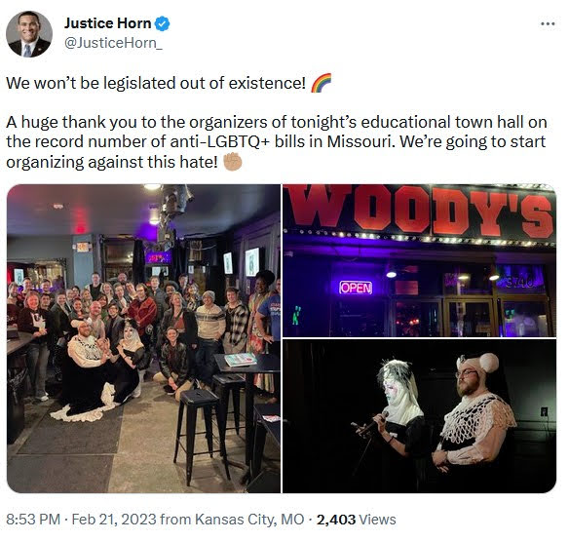The height and width of the screenshot is (541, 569).
Task: Click the rainbow emoji in the tweet
Action: [322, 83]
